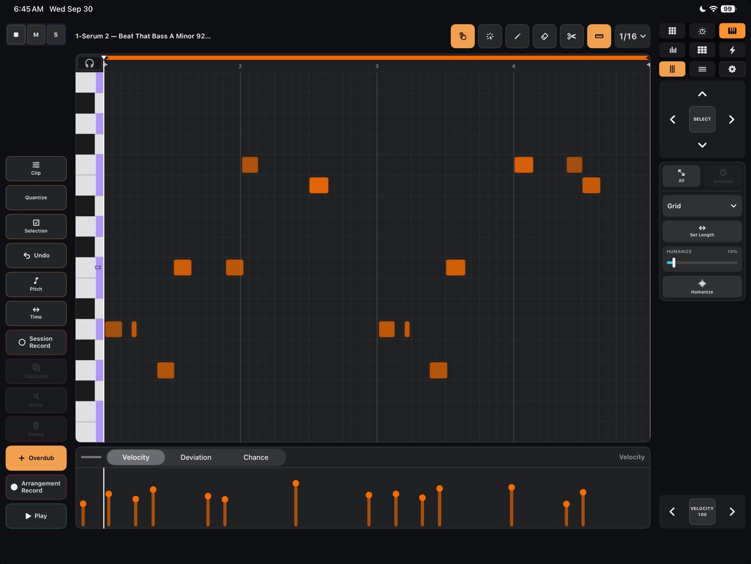Toggle the S solo button

(56, 35)
